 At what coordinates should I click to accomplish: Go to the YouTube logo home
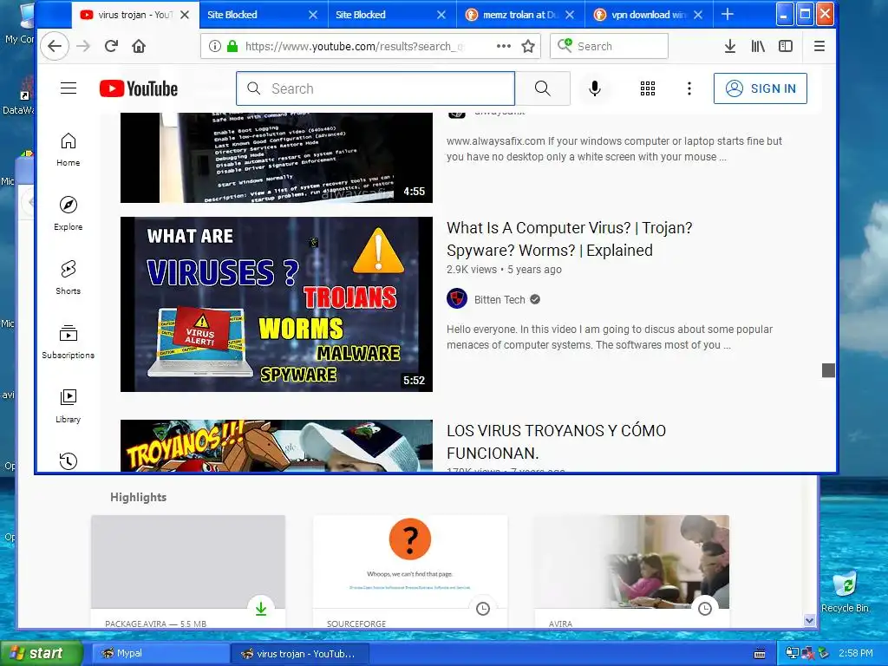[139, 88]
